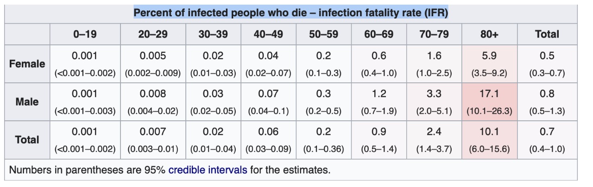Image resolution: width=593 pixels, height=187 pixels.
Task: Click the overall total cell showing 0.7
Action: pyautogui.click(x=547, y=132)
